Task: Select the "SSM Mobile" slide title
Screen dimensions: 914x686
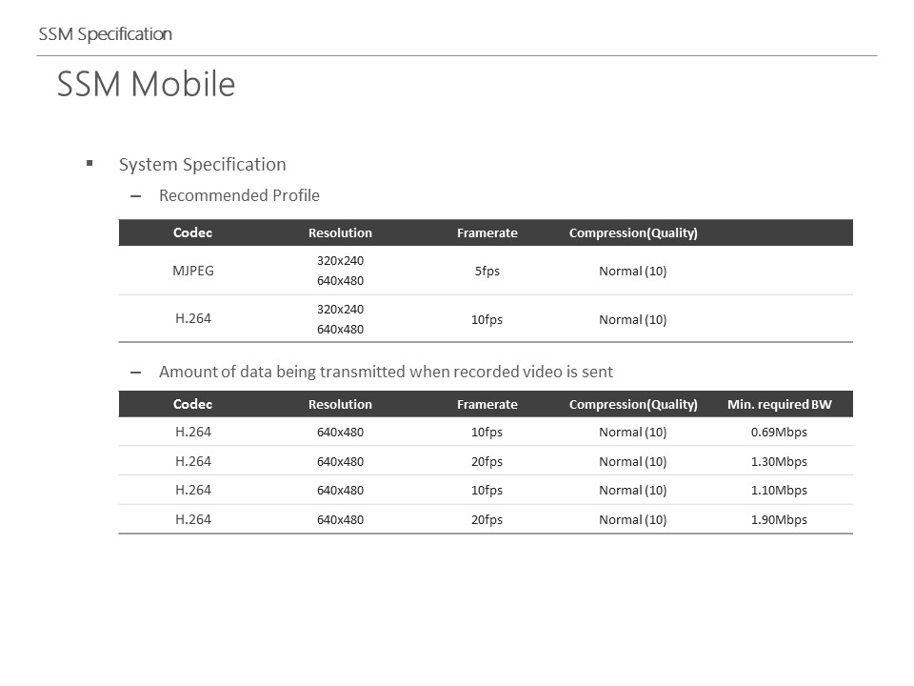Action: (x=147, y=84)
